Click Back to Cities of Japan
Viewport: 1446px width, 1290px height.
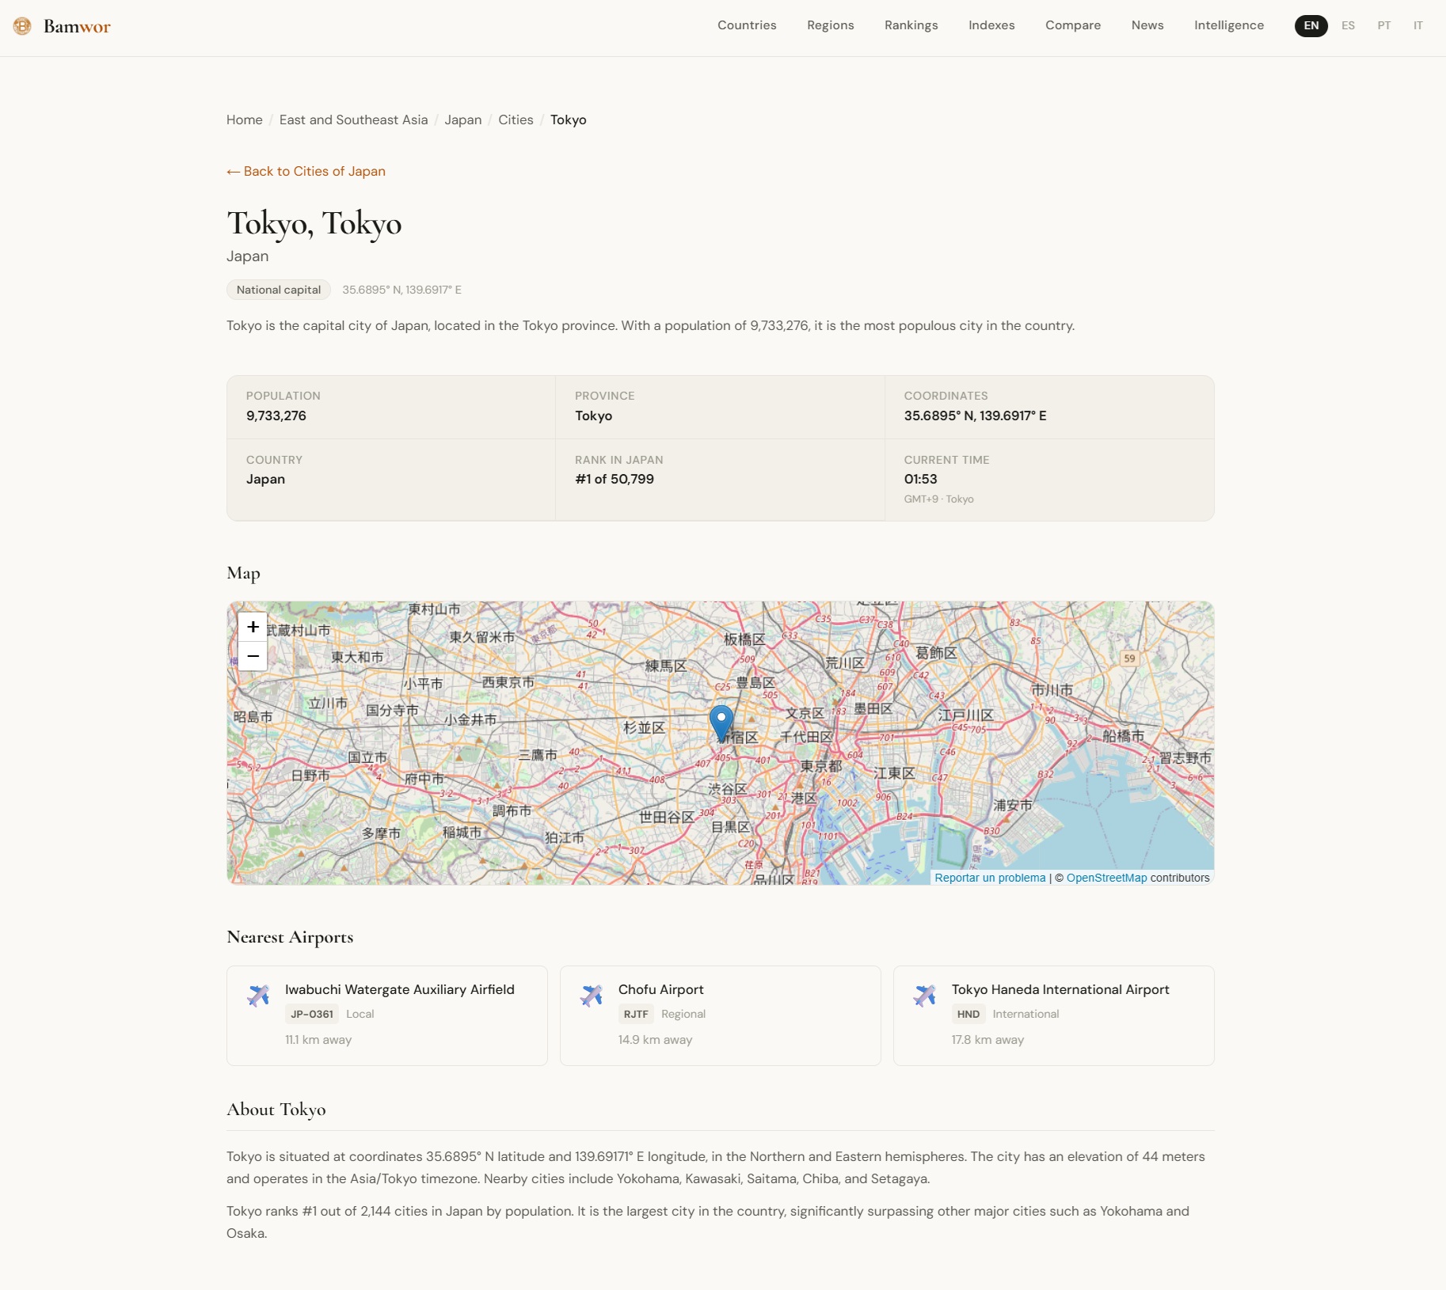coord(306,171)
